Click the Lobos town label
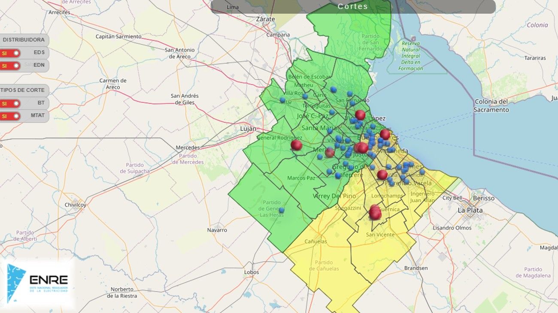Image resolution: width=558 pixels, height=313 pixels. pyautogui.click(x=252, y=272)
